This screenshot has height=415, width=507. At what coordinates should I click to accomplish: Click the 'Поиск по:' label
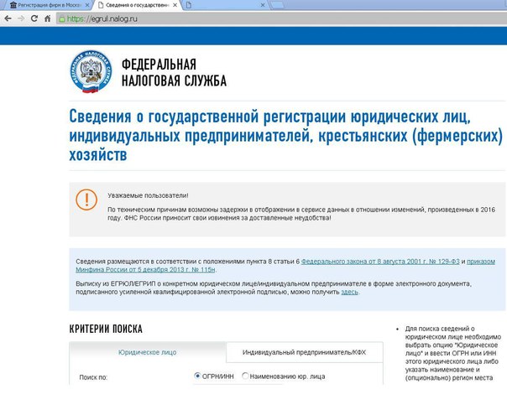[x=93, y=377]
